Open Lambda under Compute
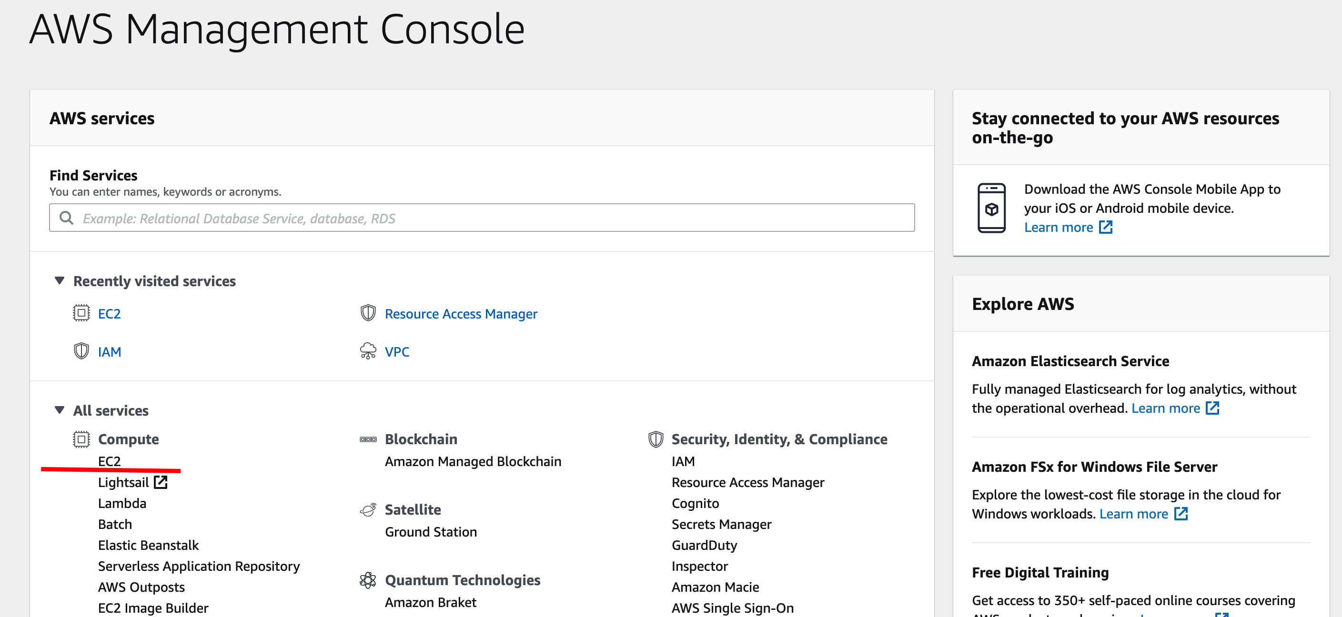The image size is (1342, 617). 122,503
